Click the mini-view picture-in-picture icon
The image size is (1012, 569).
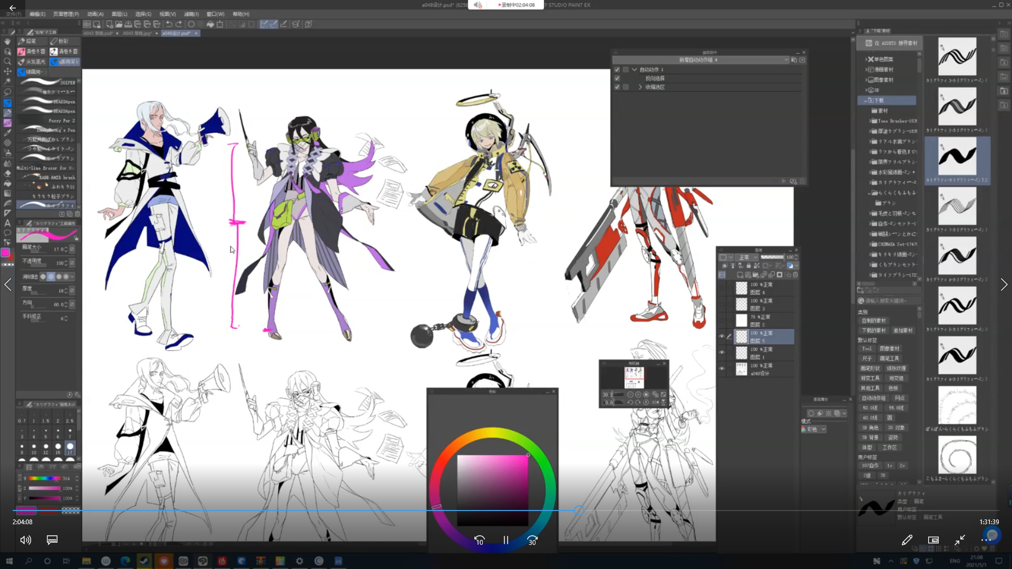933,539
